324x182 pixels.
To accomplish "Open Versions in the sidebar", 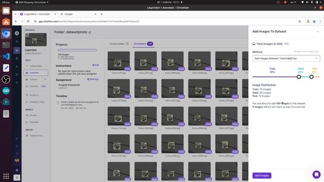I will click(x=36, y=86).
